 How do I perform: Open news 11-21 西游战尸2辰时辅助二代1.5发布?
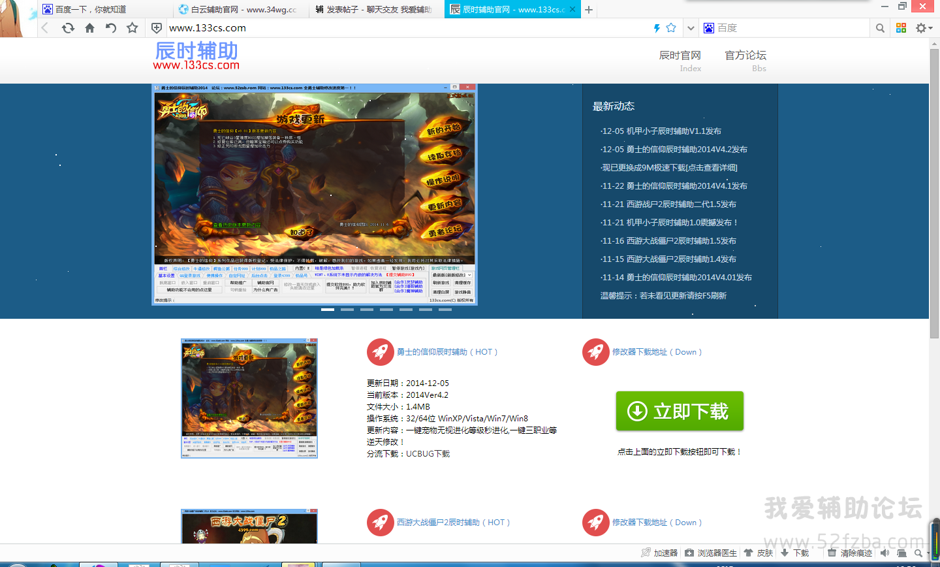[668, 204]
